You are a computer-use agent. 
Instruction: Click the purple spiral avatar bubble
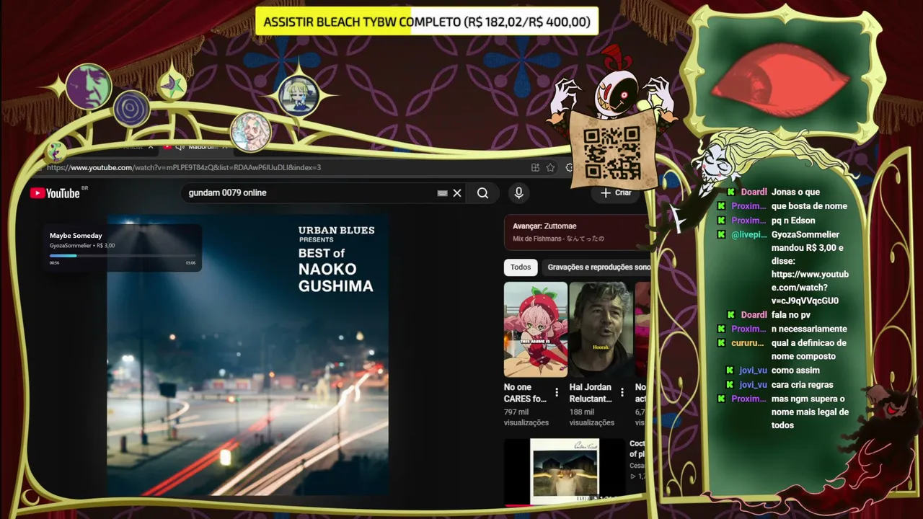click(131, 109)
